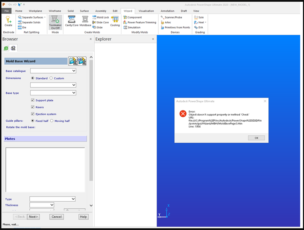The height and width of the screenshot is (230, 304).
Task: Click the Component tool
Action: tap(133, 17)
